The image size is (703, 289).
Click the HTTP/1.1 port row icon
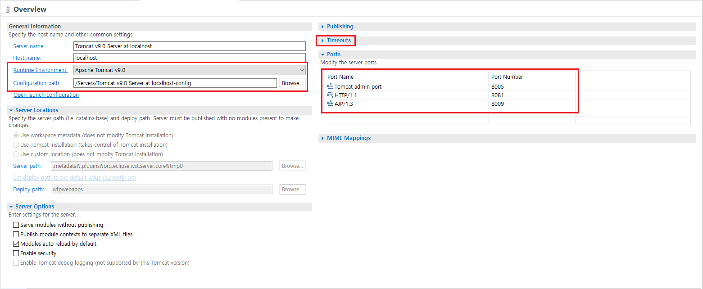pos(330,95)
